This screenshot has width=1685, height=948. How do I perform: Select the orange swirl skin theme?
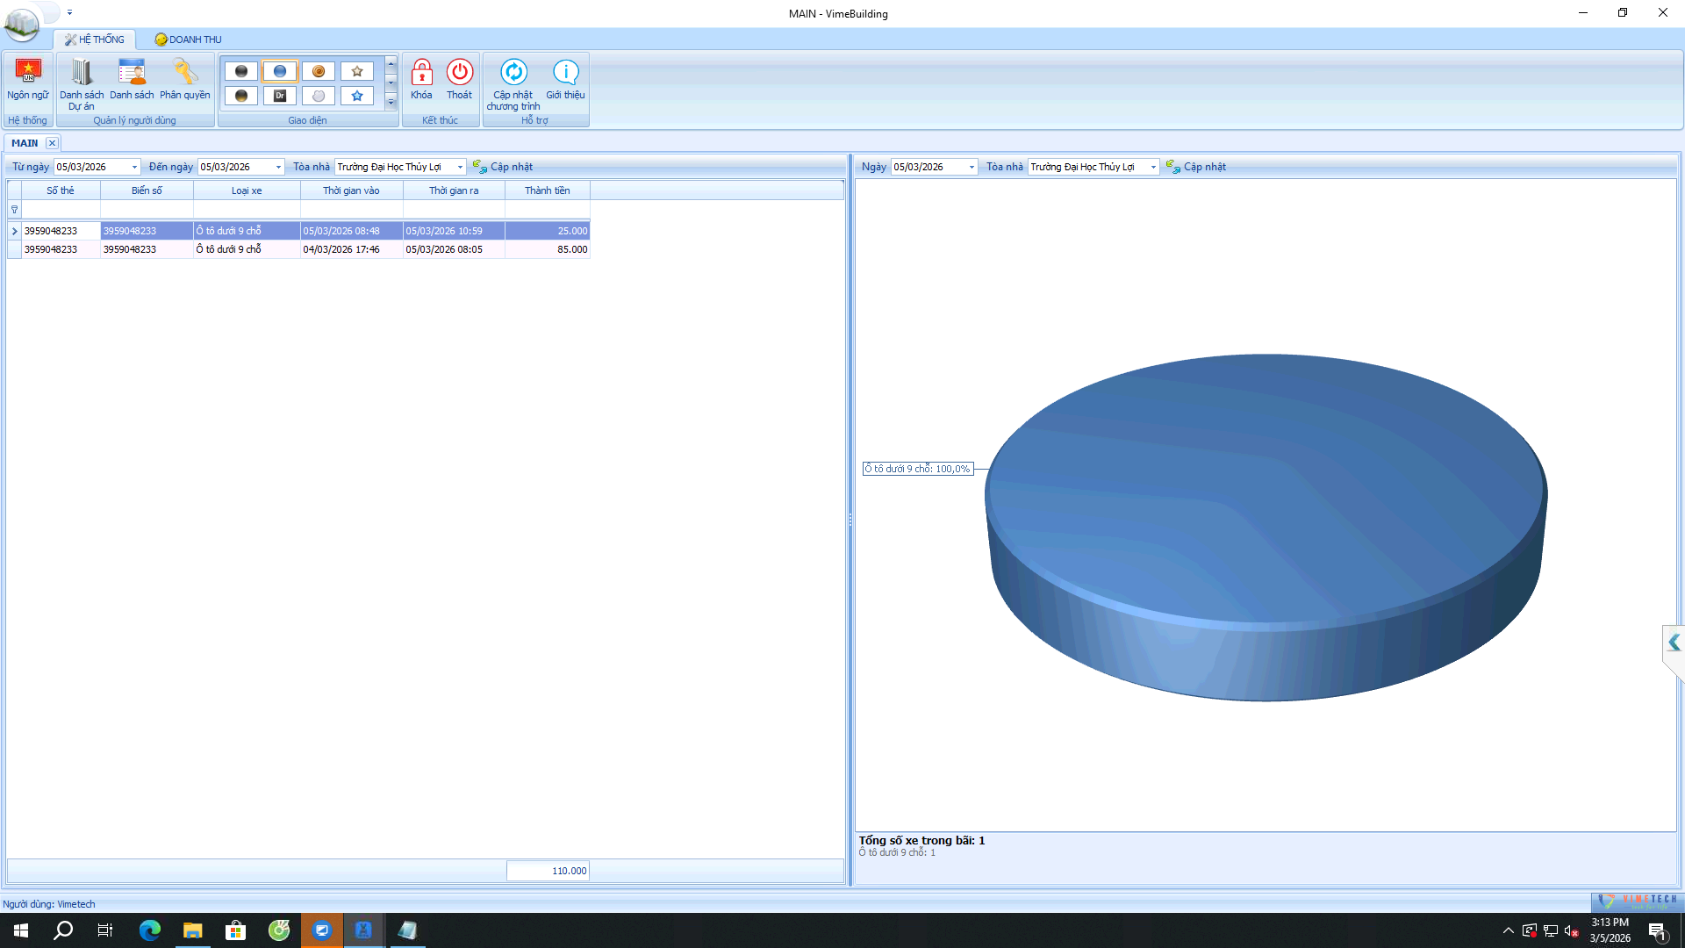(x=319, y=71)
